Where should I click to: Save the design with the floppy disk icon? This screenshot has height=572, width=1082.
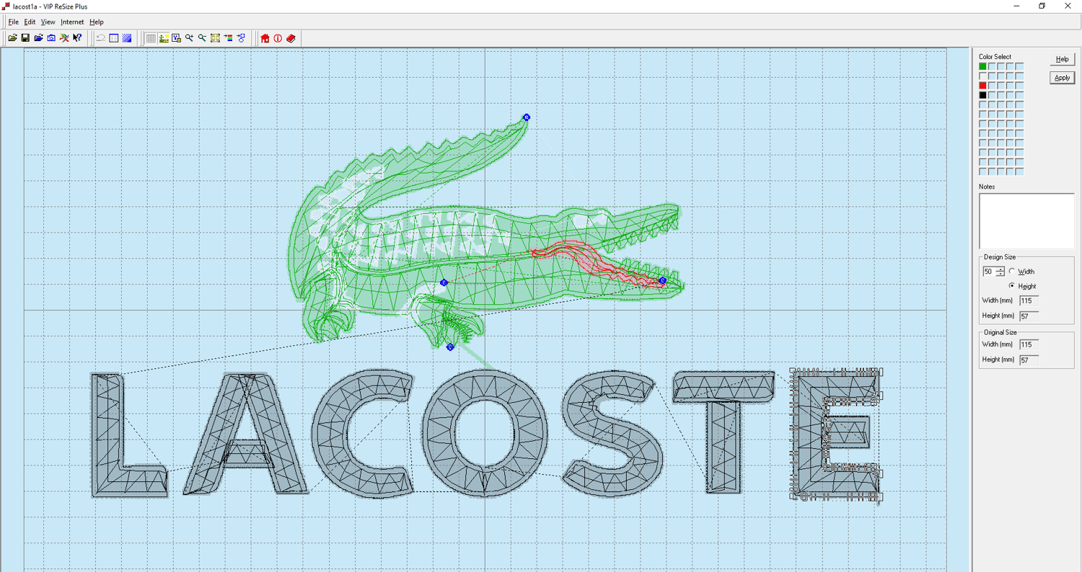[25, 38]
